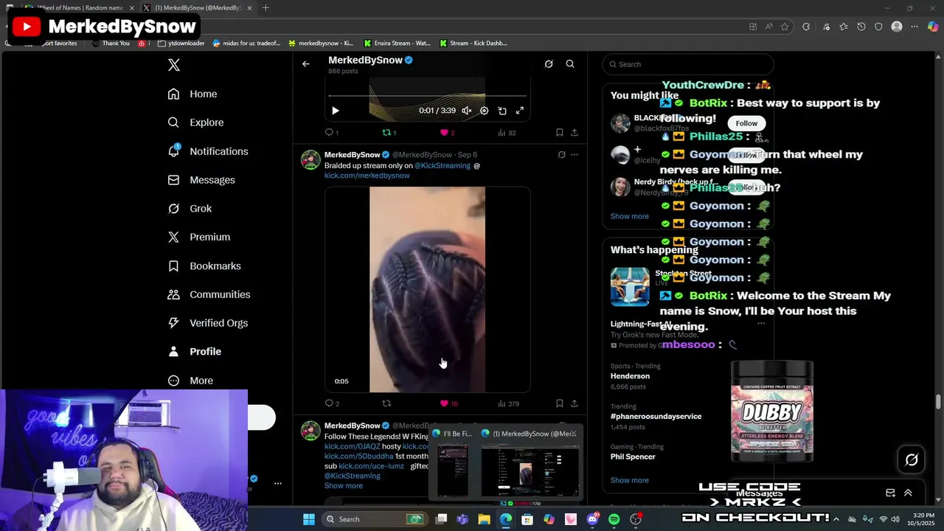Viewport: 944px width, 531px height.
Task: Open kick.com/uce-lumz link
Action: 372,466
